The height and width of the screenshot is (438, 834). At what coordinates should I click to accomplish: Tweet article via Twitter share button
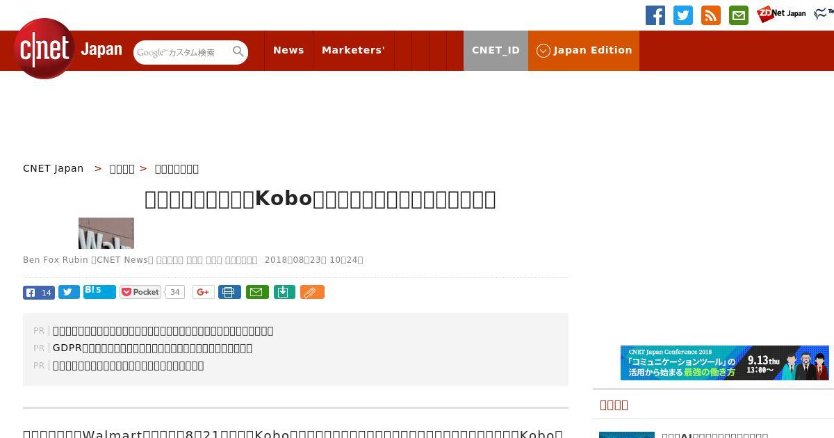click(69, 292)
